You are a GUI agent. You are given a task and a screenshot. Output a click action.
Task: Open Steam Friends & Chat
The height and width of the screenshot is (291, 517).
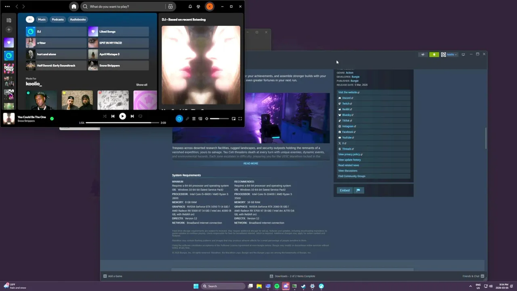pos(473,276)
